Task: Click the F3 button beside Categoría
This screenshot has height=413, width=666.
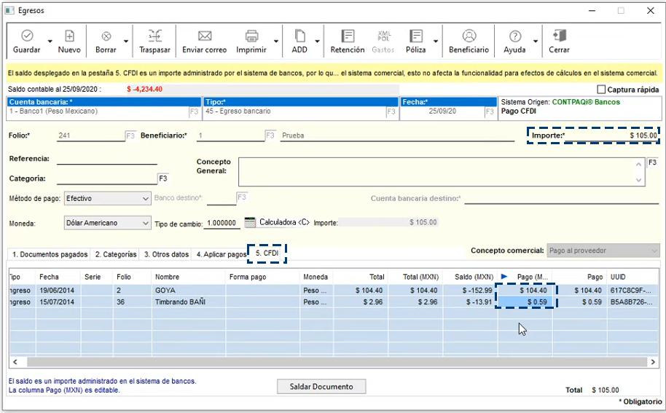Action: click(x=163, y=178)
